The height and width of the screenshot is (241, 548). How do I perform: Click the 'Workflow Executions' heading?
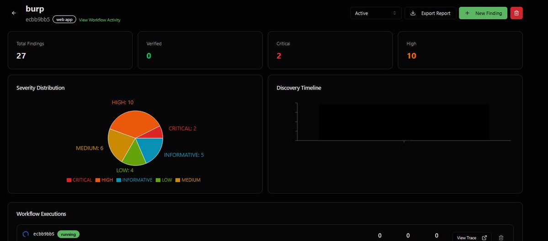coord(41,214)
